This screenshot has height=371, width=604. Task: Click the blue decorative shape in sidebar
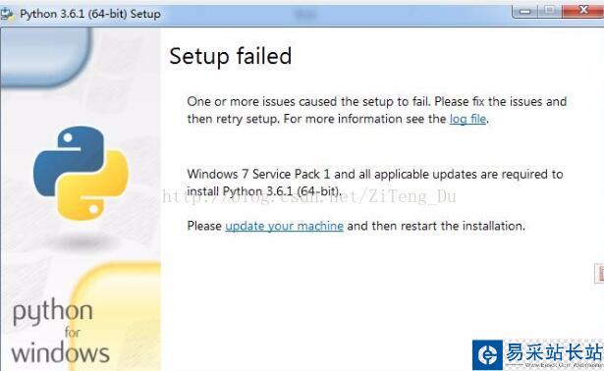pos(46,57)
